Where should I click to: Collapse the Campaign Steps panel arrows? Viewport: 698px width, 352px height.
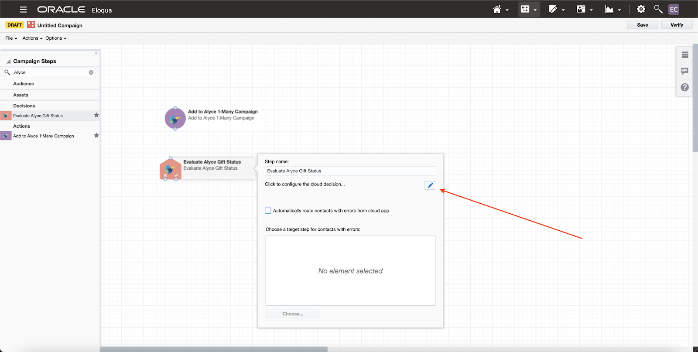(96, 53)
